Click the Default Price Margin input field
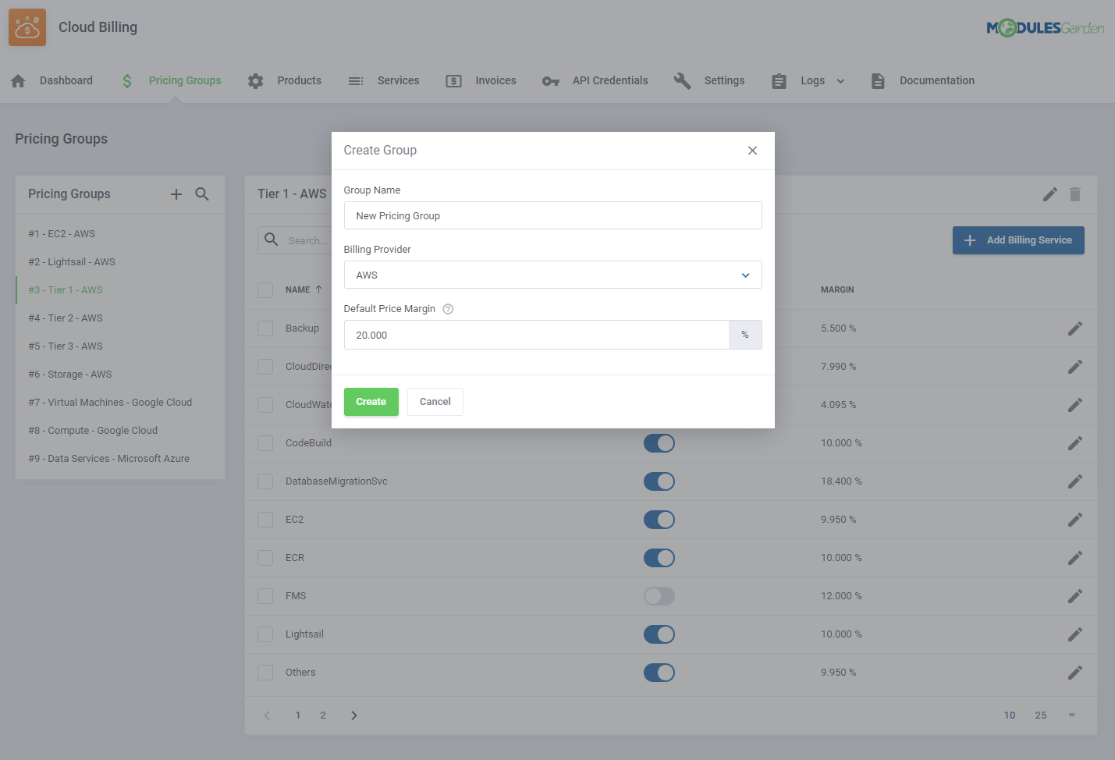Image resolution: width=1115 pixels, height=760 pixels. point(537,335)
